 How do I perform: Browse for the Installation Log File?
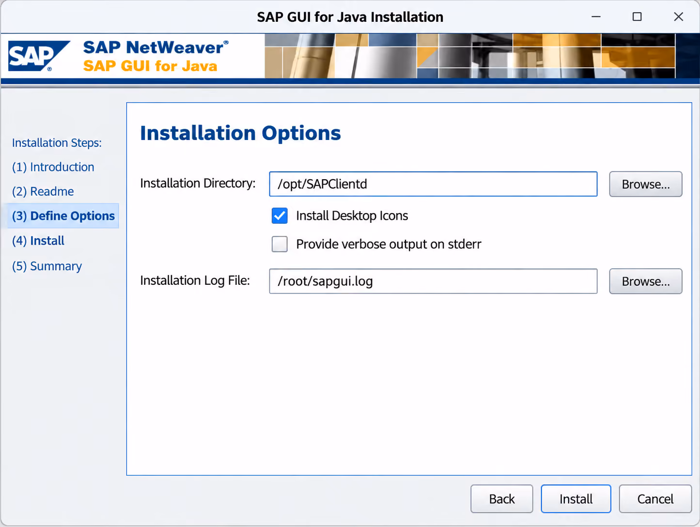645,281
